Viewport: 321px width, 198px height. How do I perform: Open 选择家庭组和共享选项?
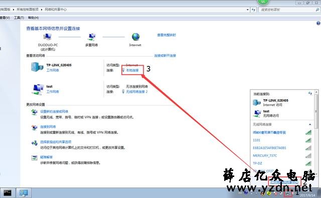(56, 142)
